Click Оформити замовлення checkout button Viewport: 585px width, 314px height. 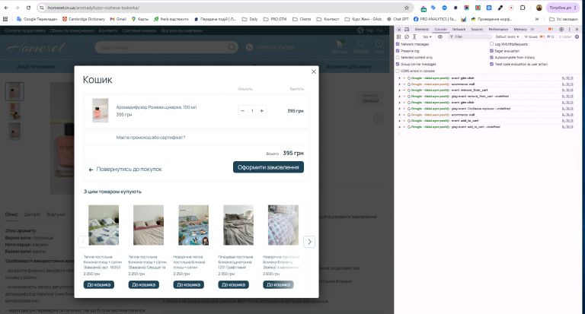pos(268,167)
